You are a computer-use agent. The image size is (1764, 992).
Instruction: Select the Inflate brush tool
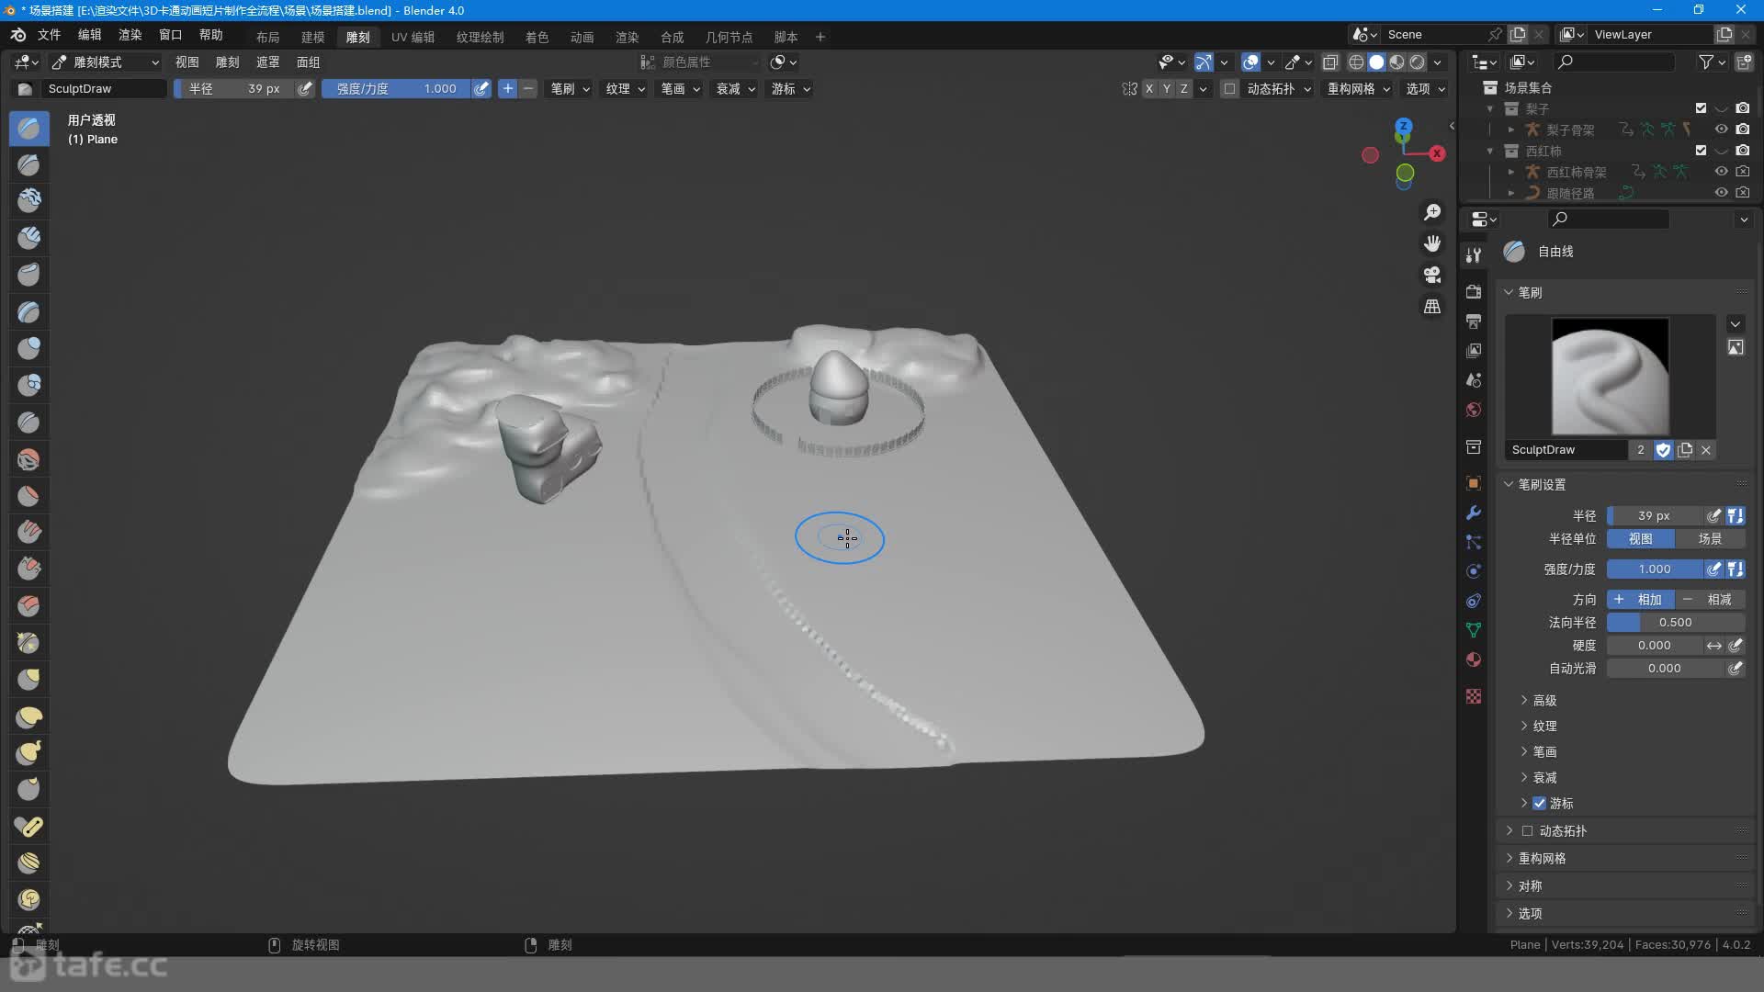coord(28,348)
